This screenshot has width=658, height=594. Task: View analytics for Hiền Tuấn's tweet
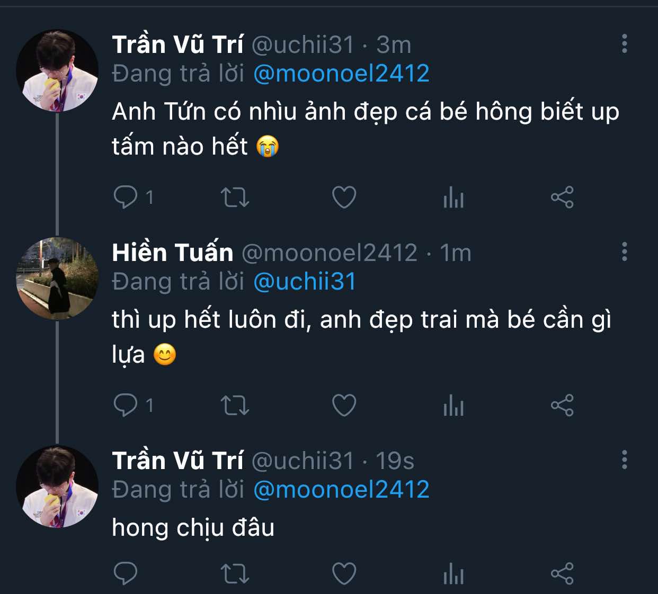coord(454,406)
